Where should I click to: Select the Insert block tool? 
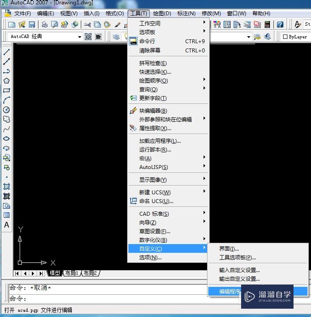[x=7, y=158]
